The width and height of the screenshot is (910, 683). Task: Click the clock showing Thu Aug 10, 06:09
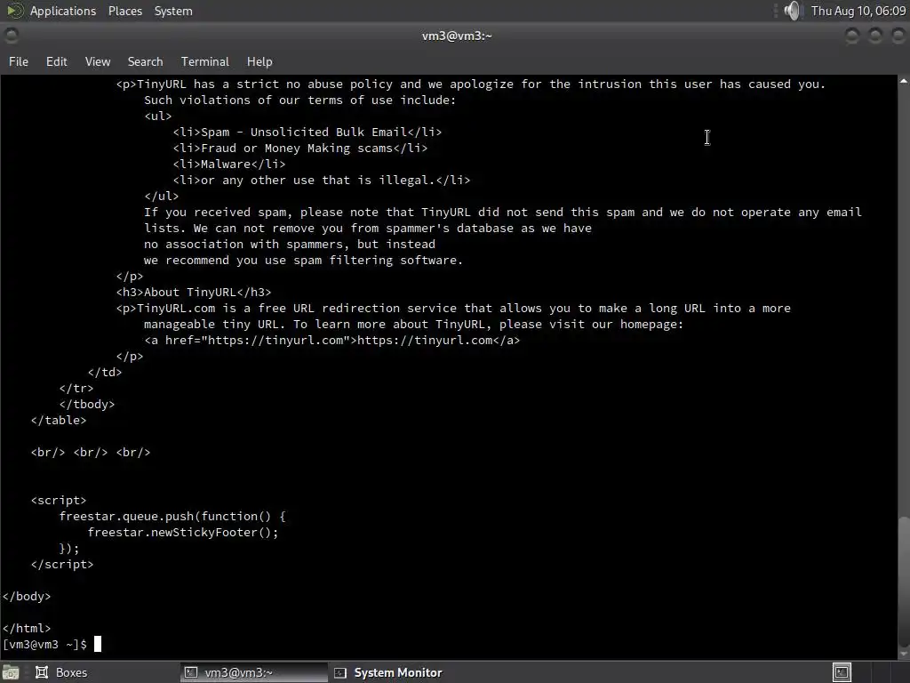point(858,11)
